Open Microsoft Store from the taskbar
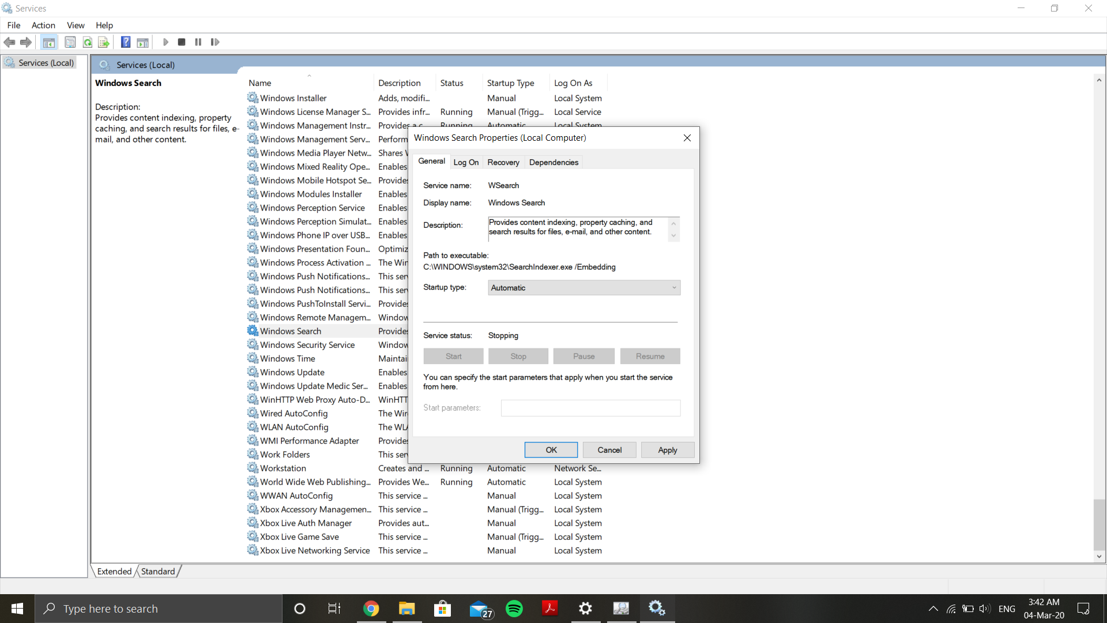 [442, 609]
